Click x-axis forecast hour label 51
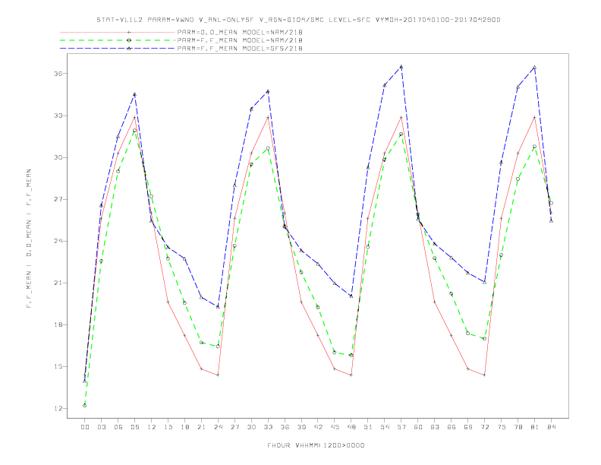This screenshot has width=601, height=465. coord(368,427)
